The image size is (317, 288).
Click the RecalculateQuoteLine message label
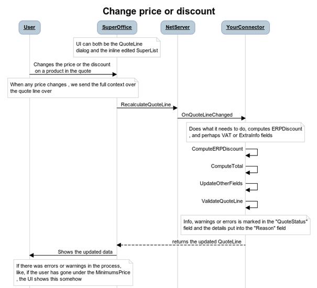[x=146, y=105]
